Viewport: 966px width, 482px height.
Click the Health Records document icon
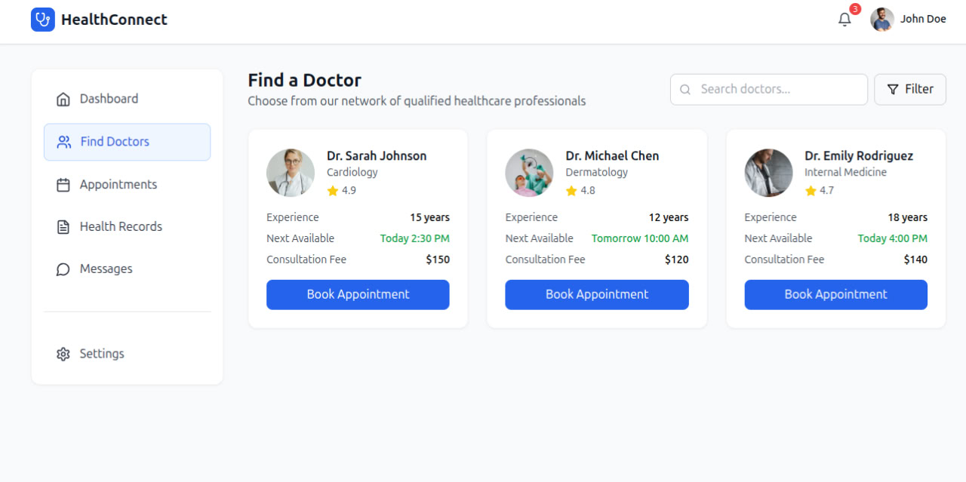tap(63, 226)
